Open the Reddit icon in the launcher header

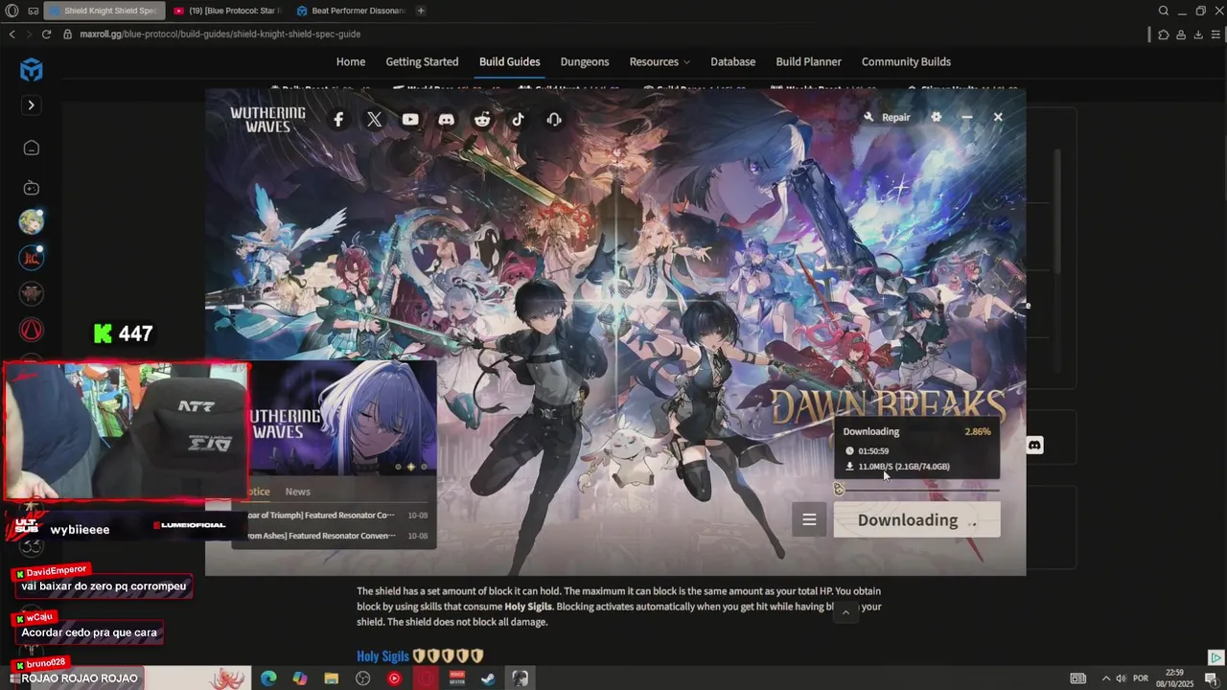tap(482, 119)
